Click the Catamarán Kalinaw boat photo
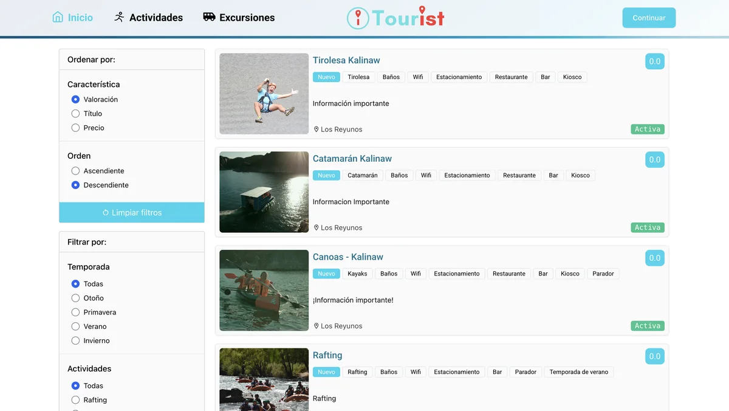 (264, 192)
